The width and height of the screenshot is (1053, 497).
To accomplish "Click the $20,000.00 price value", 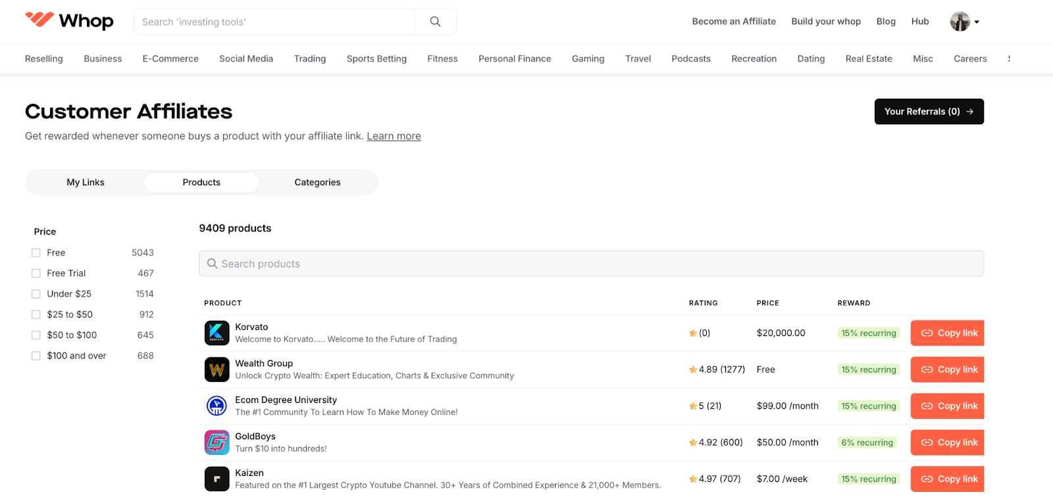I will pos(781,333).
